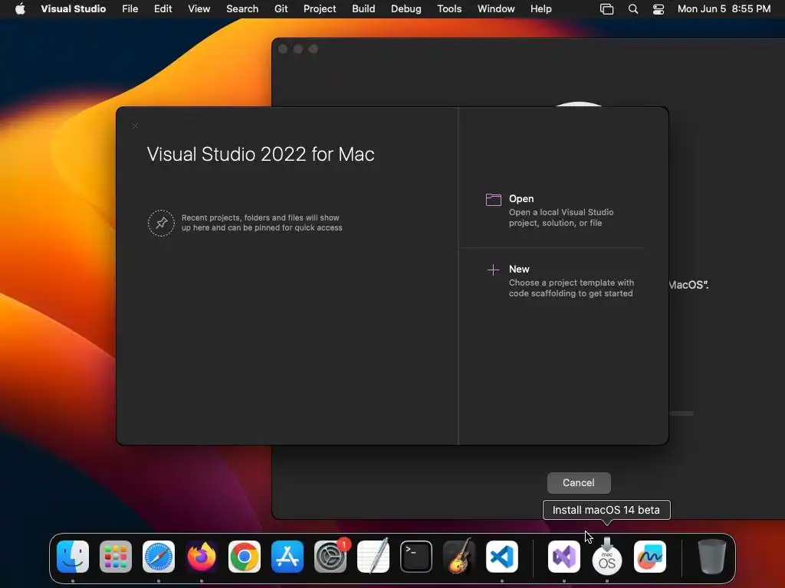Screen dimensions: 785x588
Task: Click the purple Visual Studio Dock icon
Action: point(564,557)
